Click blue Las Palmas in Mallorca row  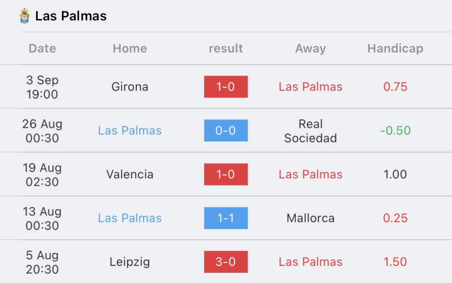(x=130, y=218)
